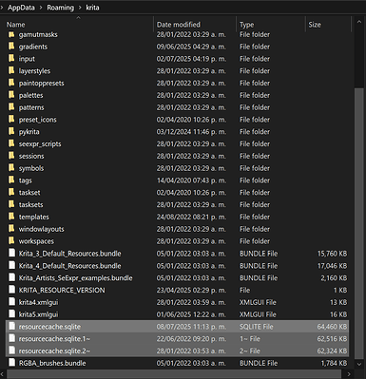Click the pykrita folder name
The width and height of the screenshot is (366, 379).
click(x=29, y=132)
